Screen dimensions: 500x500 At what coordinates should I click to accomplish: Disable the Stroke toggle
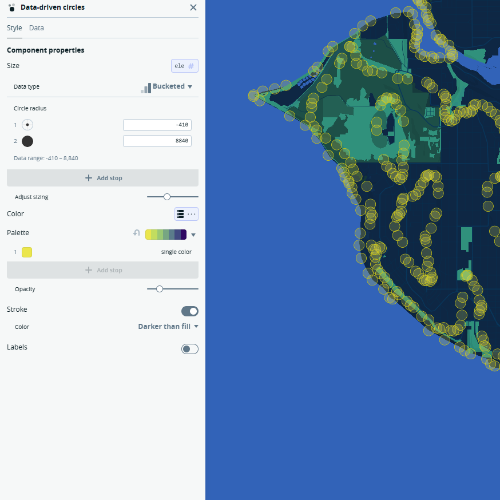pyautogui.click(x=189, y=311)
